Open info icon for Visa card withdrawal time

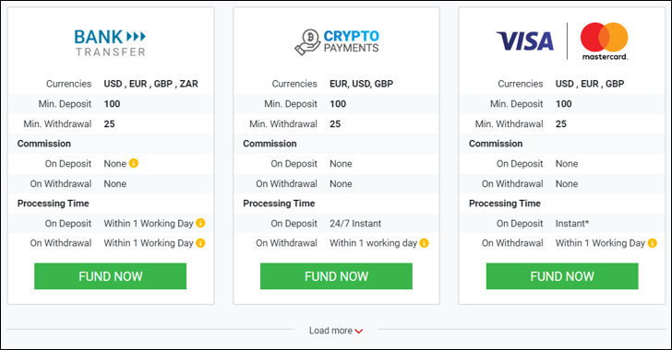[x=653, y=242]
